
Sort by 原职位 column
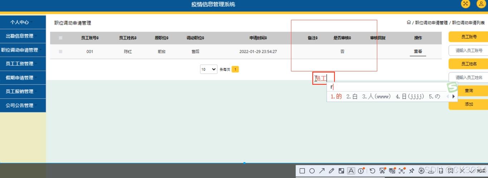162,38
